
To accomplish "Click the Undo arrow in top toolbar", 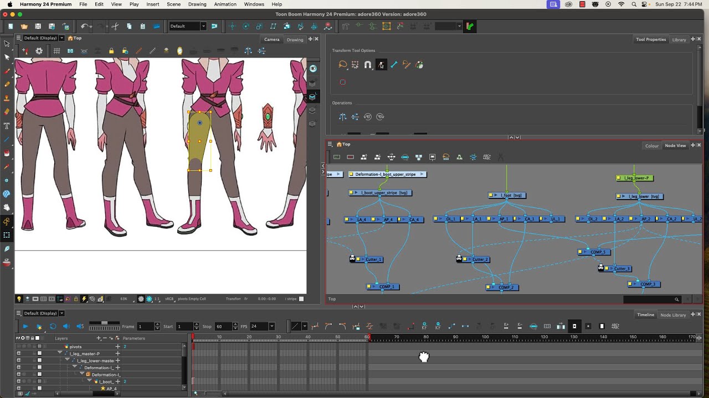I will coord(84,26).
